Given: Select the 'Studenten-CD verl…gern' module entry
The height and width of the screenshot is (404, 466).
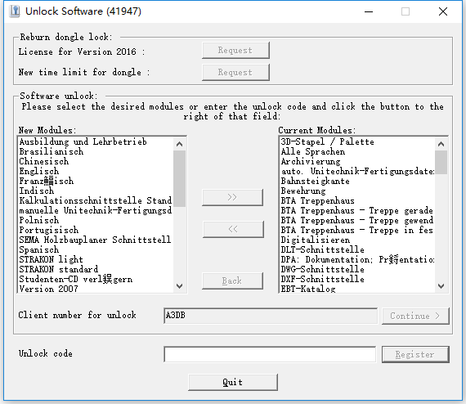Looking at the screenshot, I should [96, 279].
